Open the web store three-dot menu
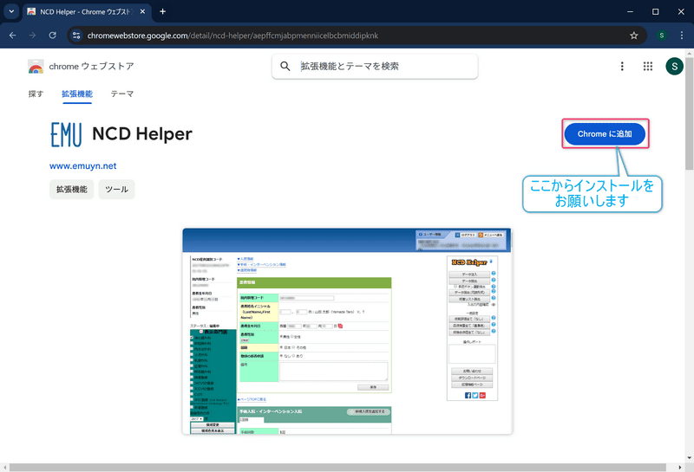 click(x=622, y=67)
